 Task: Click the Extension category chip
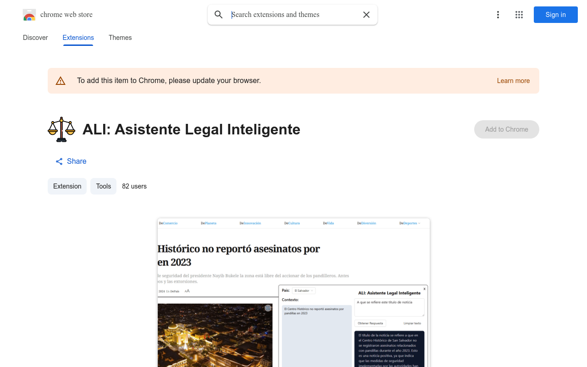point(67,186)
